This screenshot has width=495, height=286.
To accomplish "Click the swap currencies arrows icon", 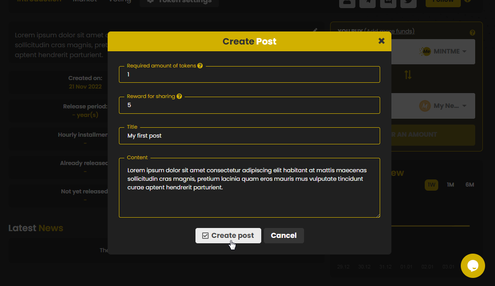I will click(x=408, y=75).
